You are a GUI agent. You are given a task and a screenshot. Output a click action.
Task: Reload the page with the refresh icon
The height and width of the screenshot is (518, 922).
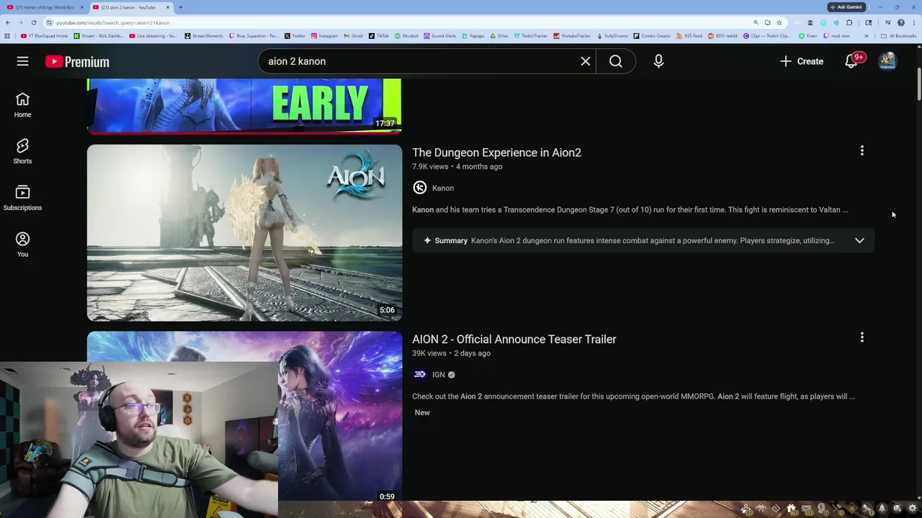click(34, 22)
